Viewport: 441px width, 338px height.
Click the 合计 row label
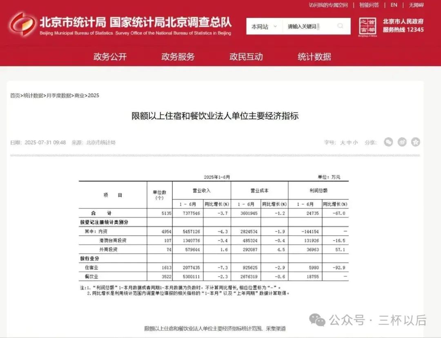click(101, 213)
